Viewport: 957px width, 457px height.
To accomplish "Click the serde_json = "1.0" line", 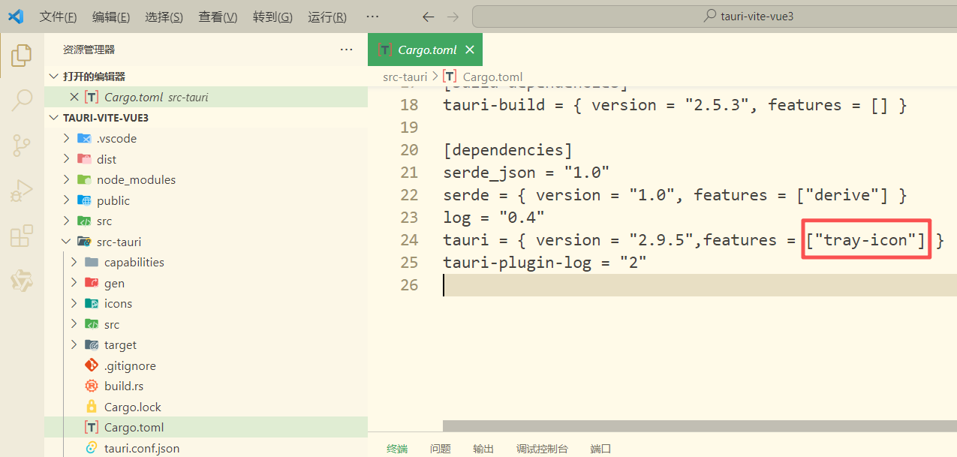I will (526, 173).
